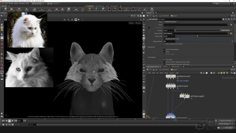Enable Randomize Point Order checkbox
Screen dimensions: 236x133
pos(165,39)
